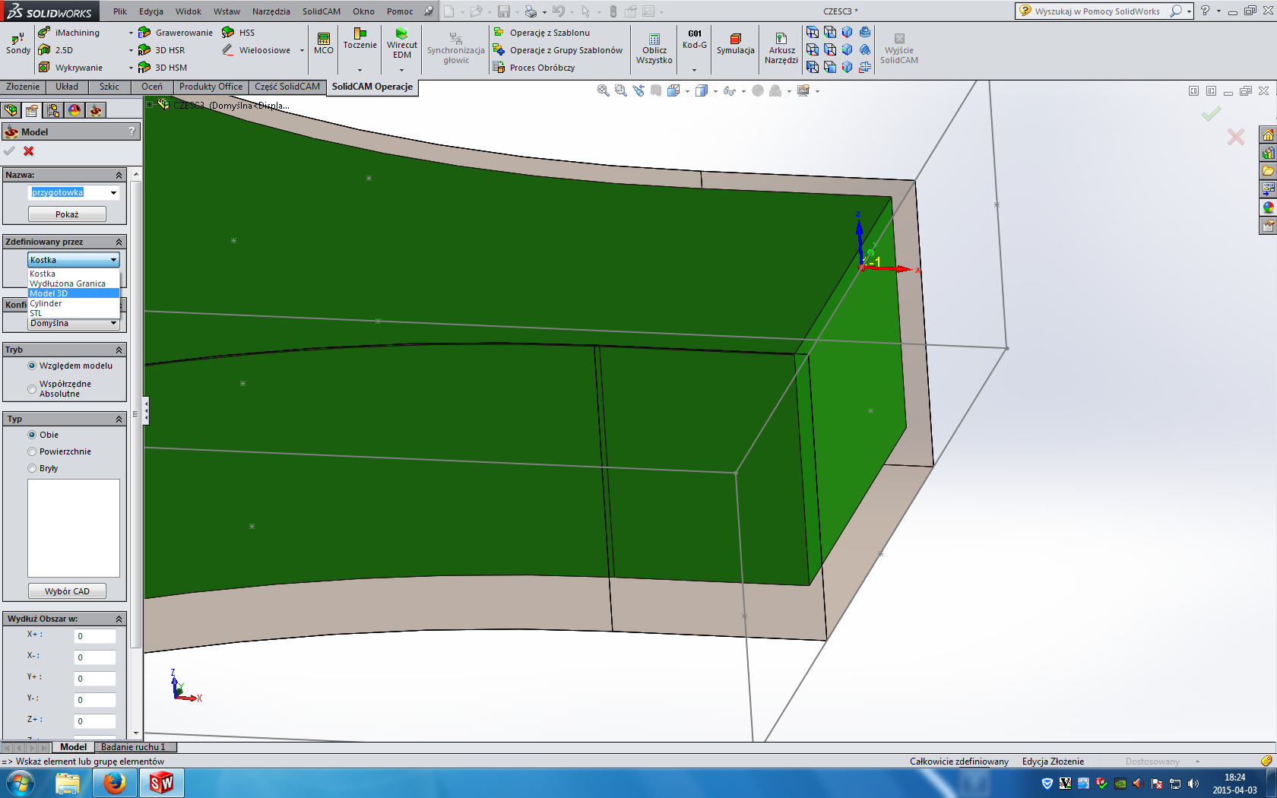This screenshot has width=1277, height=798.
Task: Open the Kod-G dropdown arrow
Action: coord(694,69)
